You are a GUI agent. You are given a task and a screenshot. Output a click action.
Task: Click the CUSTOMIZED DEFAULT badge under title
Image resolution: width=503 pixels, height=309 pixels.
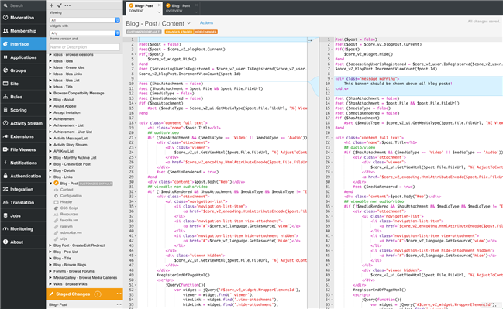tap(143, 32)
